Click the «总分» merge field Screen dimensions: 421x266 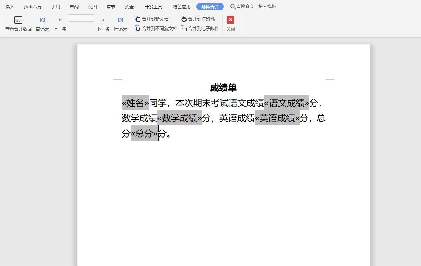point(144,134)
